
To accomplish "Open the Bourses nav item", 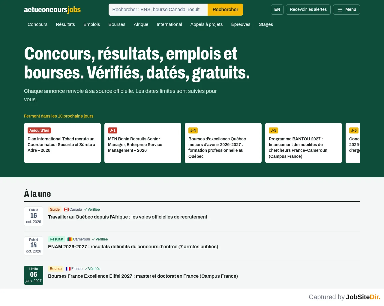I will coord(117,24).
